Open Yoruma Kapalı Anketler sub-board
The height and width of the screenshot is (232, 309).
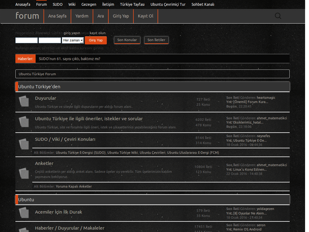(x=74, y=186)
